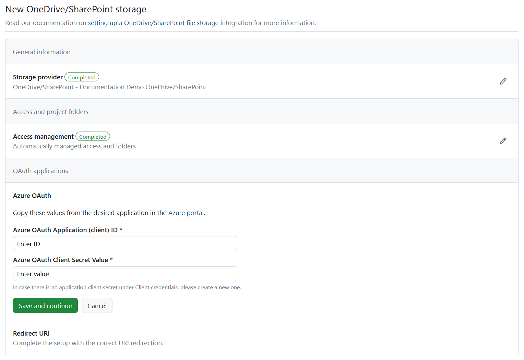Click the Completed badge beside Storage provider

click(82, 77)
